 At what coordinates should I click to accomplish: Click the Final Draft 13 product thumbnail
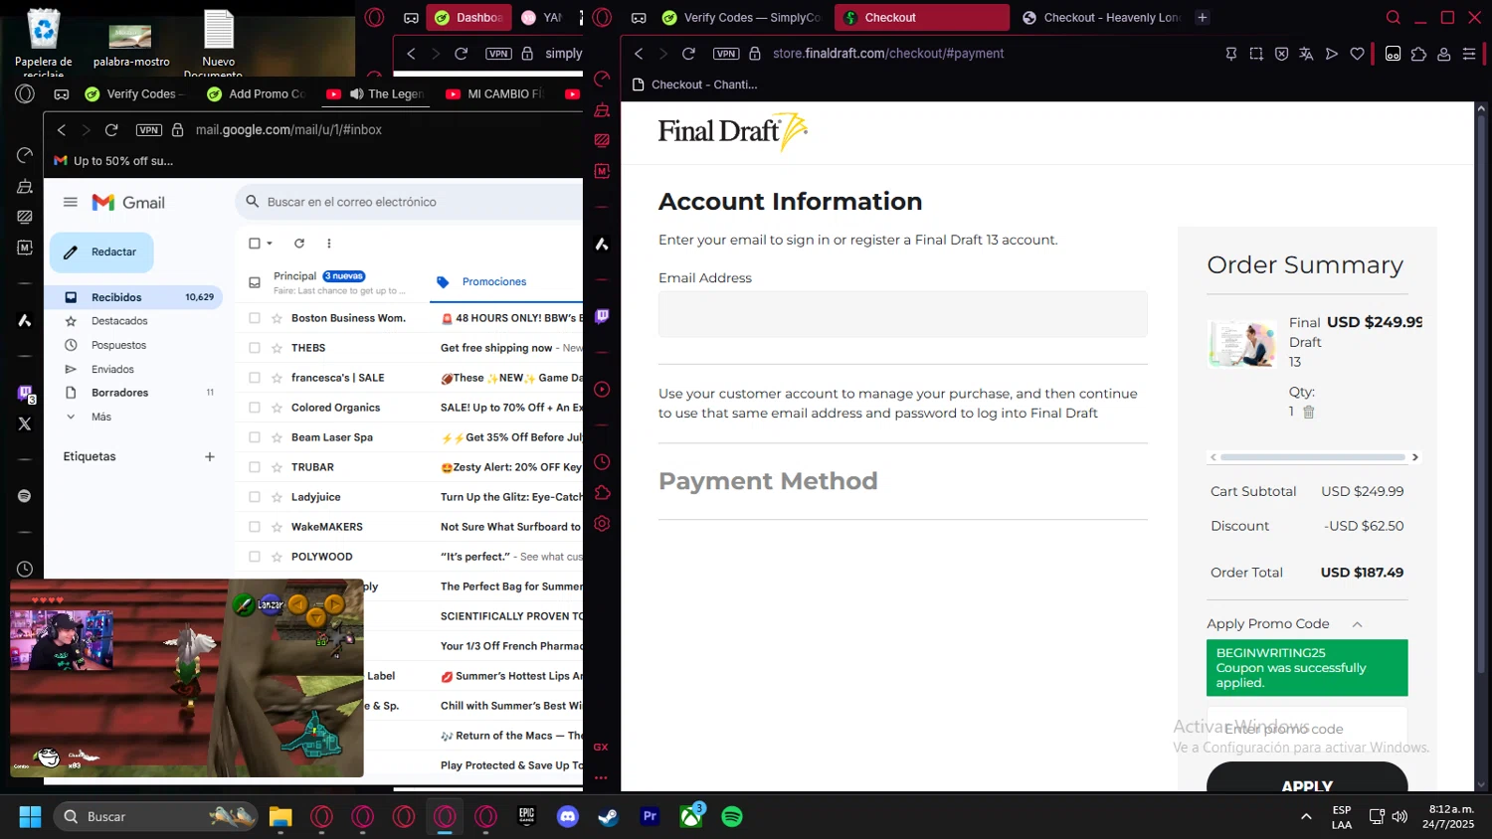[1242, 344]
